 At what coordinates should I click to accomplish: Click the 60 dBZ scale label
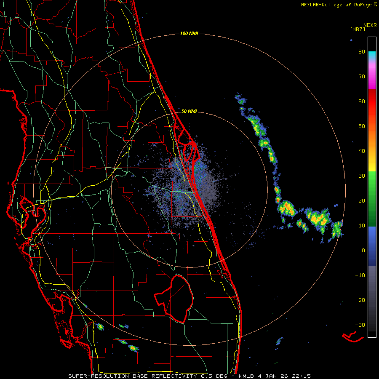click(362, 101)
